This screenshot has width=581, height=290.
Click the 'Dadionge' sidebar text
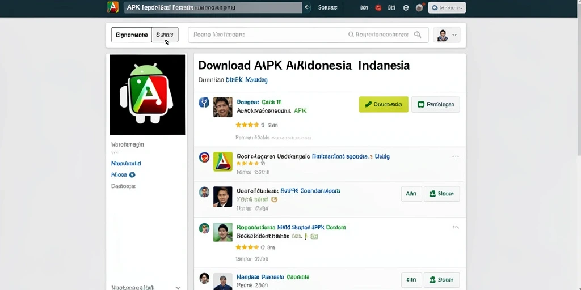pos(123,186)
